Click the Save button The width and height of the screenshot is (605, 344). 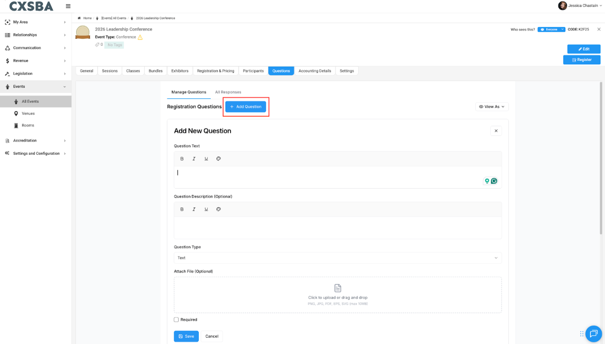click(x=186, y=336)
